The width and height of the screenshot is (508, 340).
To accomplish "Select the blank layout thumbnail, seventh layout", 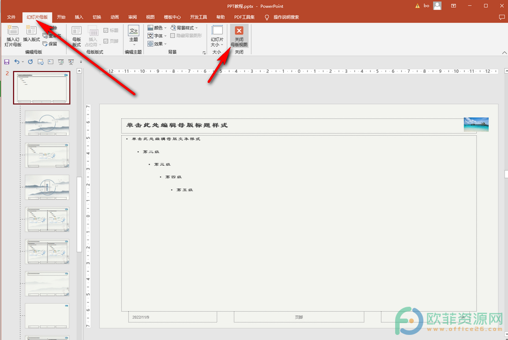I will 47,316.
